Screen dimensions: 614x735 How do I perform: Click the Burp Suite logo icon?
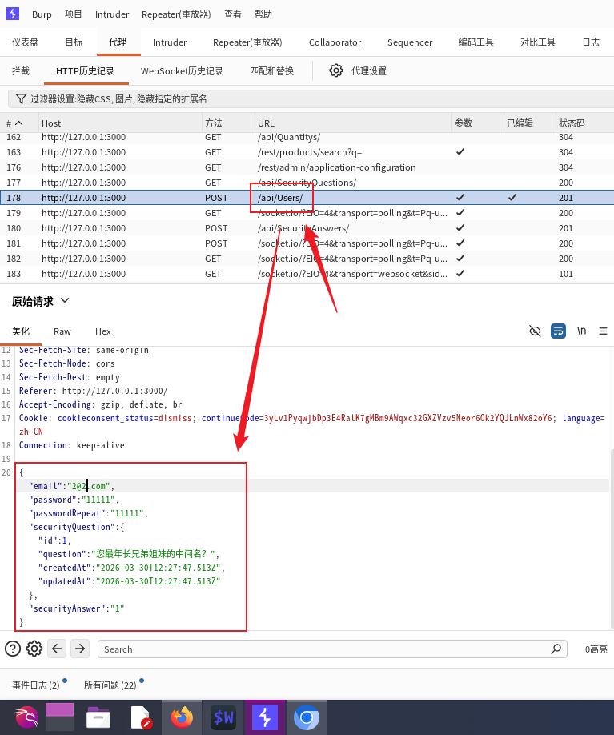pos(13,14)
